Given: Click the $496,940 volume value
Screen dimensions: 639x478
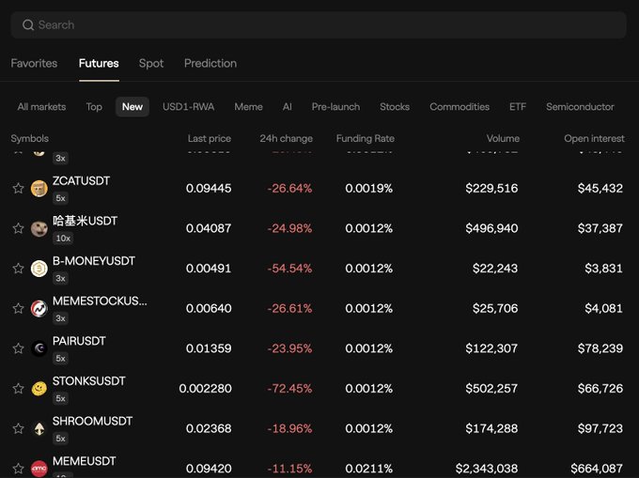Looking at the screenshot, I should click(491, 228).
